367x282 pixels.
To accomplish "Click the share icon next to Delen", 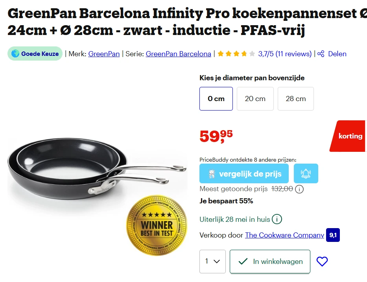I will [321, 54].
